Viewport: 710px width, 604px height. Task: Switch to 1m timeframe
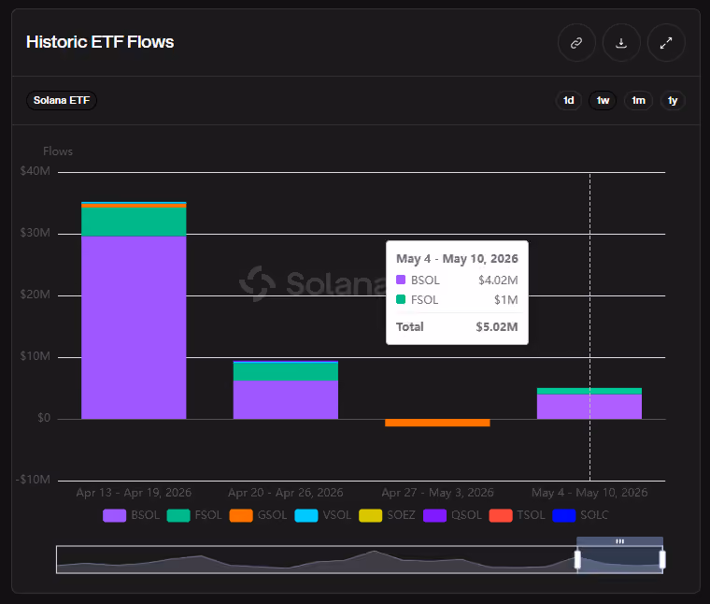point(638,100)
